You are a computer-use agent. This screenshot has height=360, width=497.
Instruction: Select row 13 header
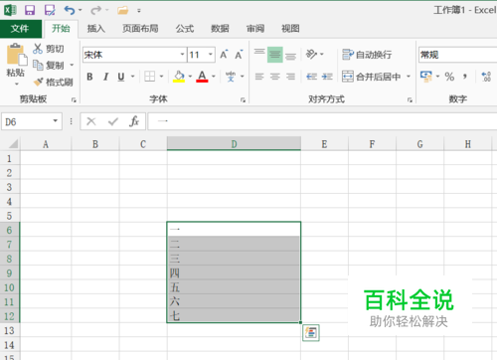coord(9,330)
